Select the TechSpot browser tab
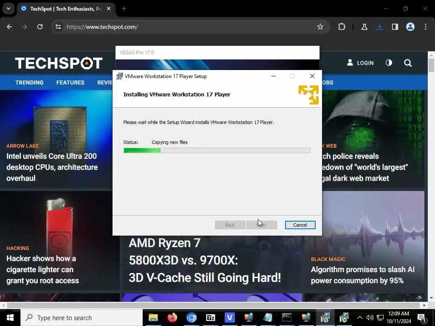435x326 pixels. click(65, 8)
